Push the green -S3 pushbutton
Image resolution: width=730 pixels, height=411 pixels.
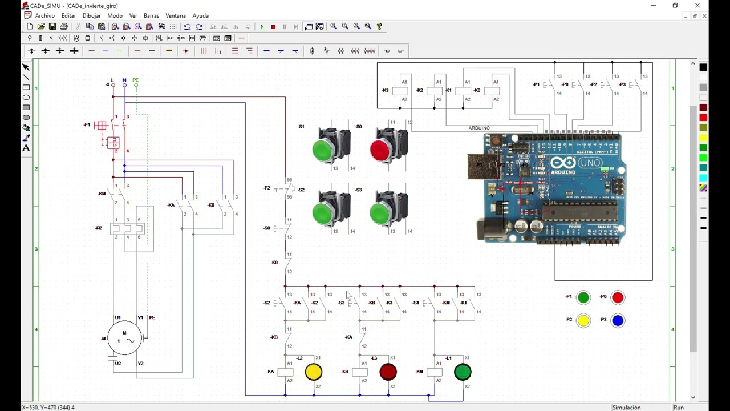[x=380, y=213]
